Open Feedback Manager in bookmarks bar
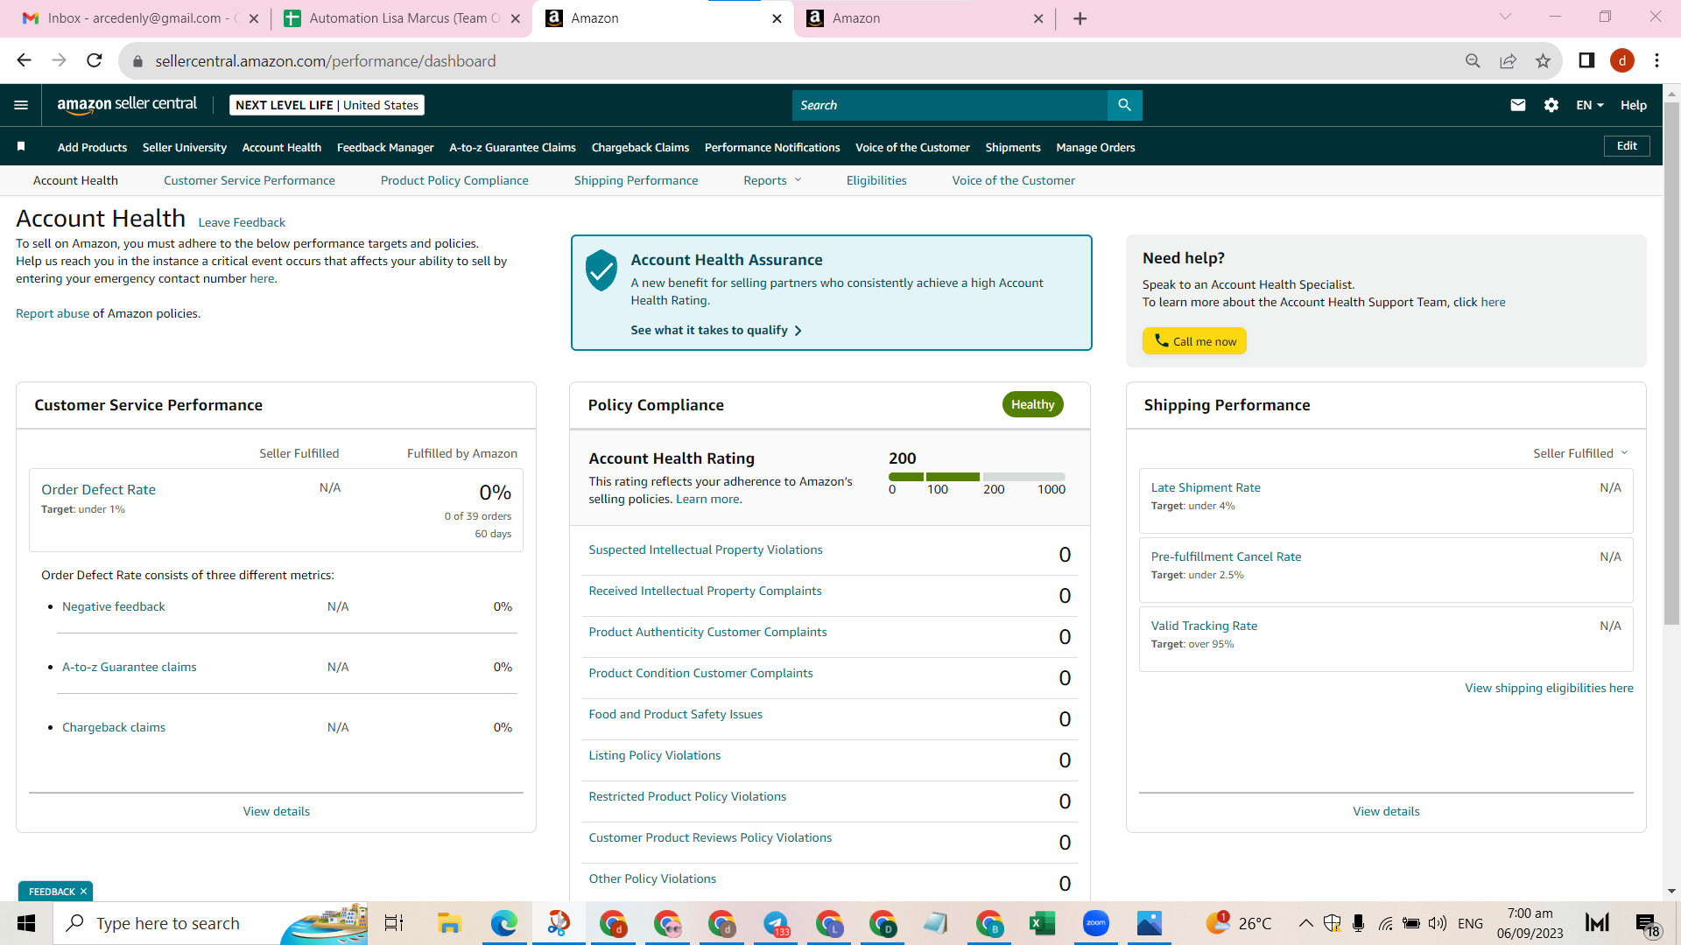The width and height of the screenshot is (1681, 945). pos(385,147)
